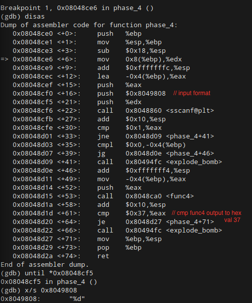
Task: Click the "%d" string output
Action: (x=77, y=299)
